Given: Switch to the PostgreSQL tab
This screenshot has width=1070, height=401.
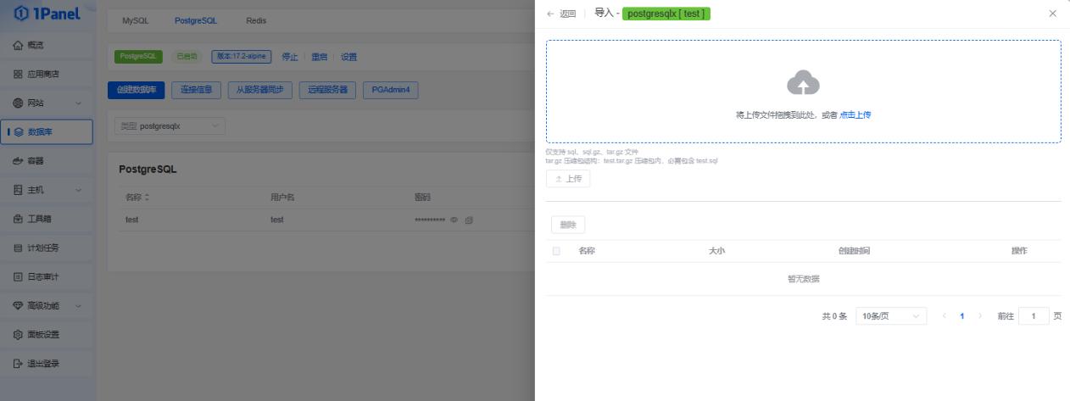Looking at the screenshot, I should (196, 20).
